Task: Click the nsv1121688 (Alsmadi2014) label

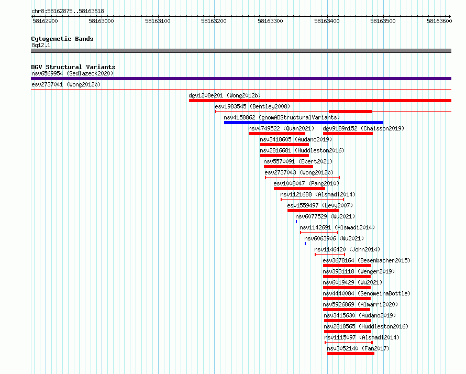Action: click(x=318, y=194)
